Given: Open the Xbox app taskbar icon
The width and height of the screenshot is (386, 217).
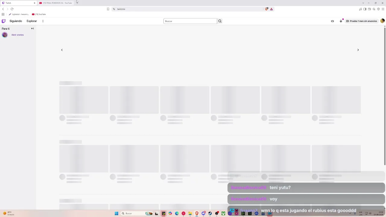Looking at the screenshot, I should coord(223,213).
